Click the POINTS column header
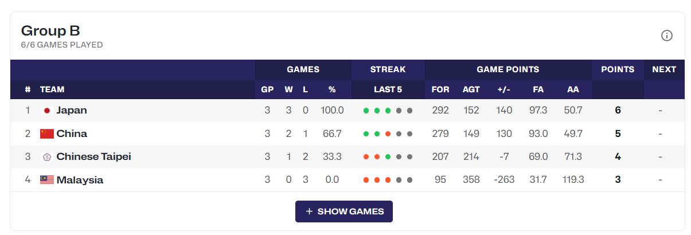 (x=618, y=69)
